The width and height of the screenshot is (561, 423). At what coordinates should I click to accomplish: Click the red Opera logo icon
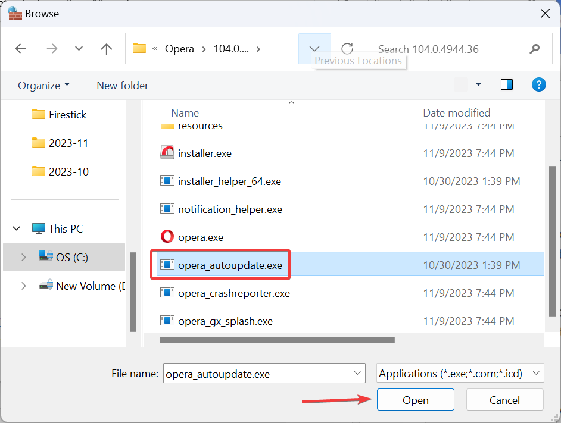167,237
